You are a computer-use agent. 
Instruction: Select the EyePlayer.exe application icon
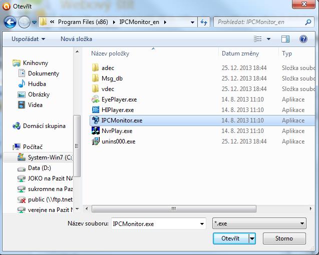[x=96, y=99]
